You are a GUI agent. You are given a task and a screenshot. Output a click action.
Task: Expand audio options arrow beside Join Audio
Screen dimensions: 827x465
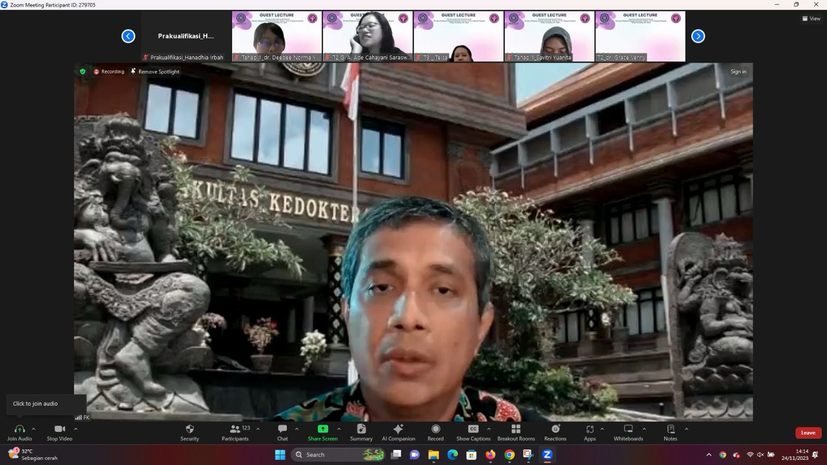pos(34,429)
